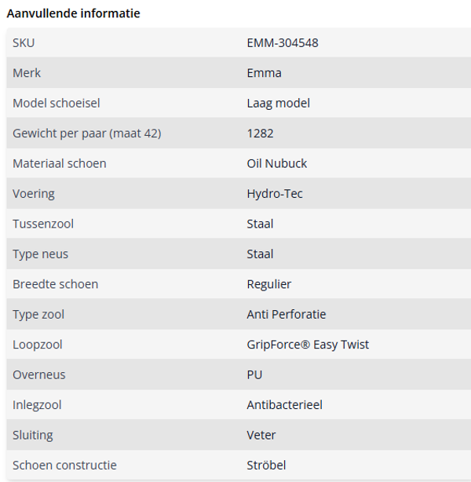Select the Regulier width value
Viewport: 471px width, 482px height.
(x=269, y=284)
